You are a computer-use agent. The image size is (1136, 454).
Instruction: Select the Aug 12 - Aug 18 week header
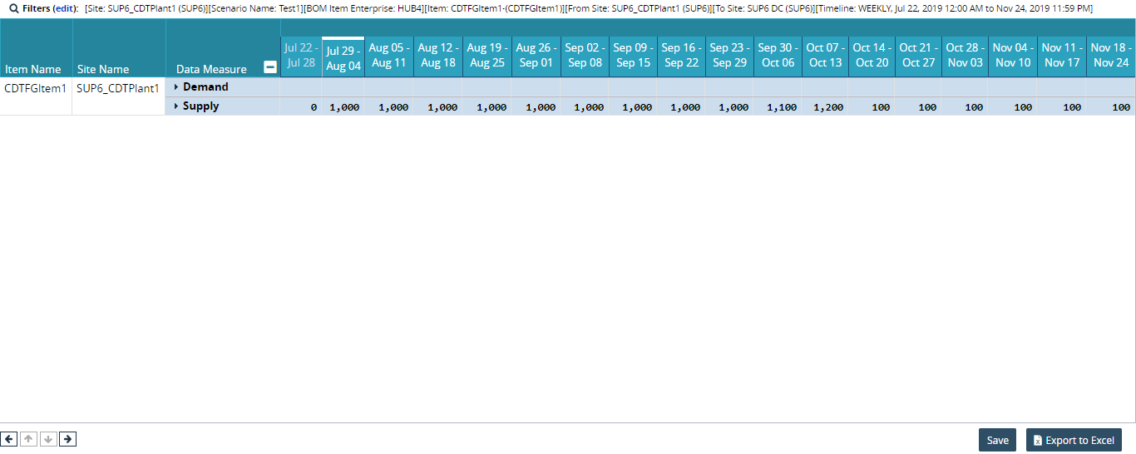pos(437,56)
